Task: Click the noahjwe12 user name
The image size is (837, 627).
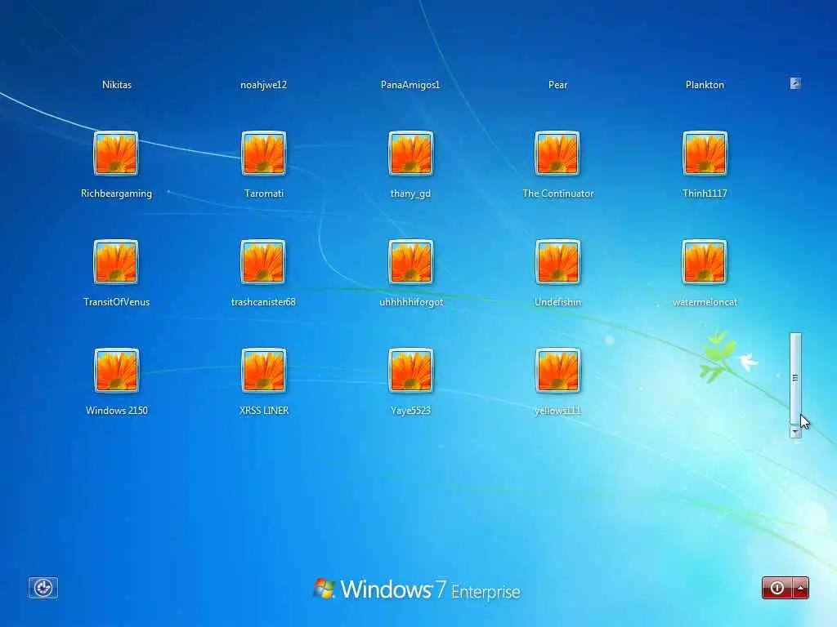Action: (264, 85)
